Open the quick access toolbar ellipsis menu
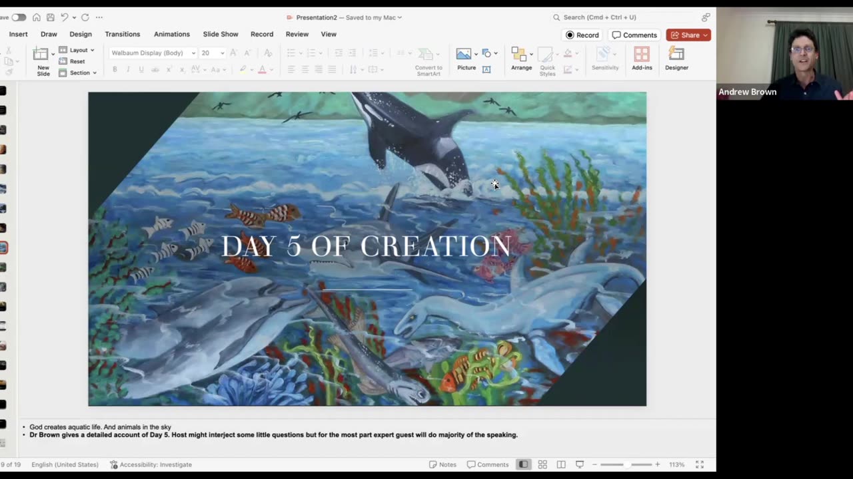853x479 pixels. (99, 17)
